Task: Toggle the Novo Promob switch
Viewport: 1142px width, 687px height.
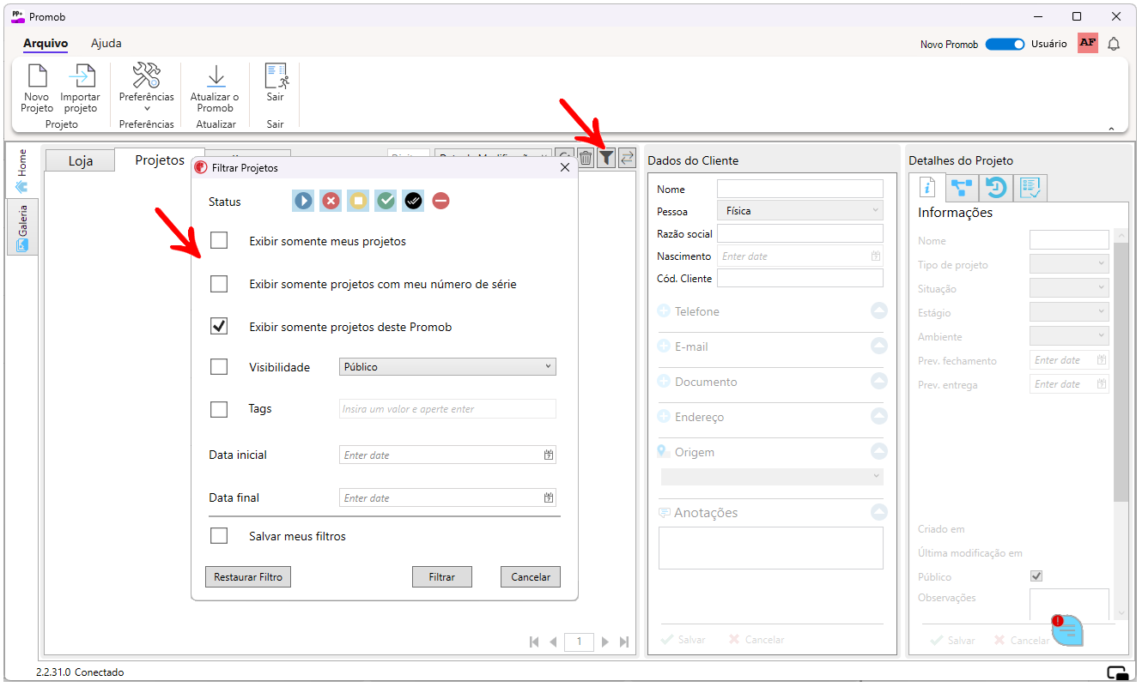Action: [x=1005, y=44]
